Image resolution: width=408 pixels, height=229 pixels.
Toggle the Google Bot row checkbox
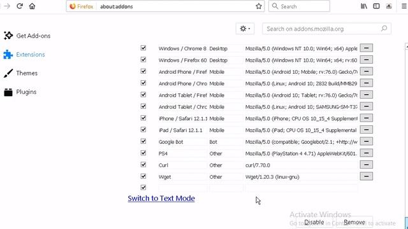(143, 141)
